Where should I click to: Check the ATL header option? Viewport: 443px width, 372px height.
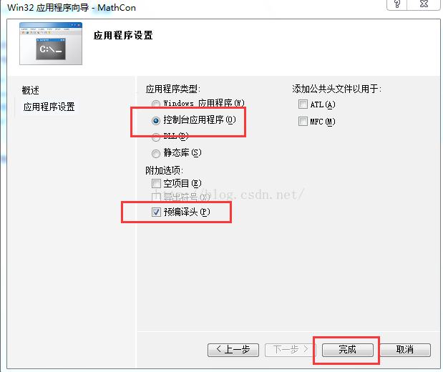coord(303,104)
